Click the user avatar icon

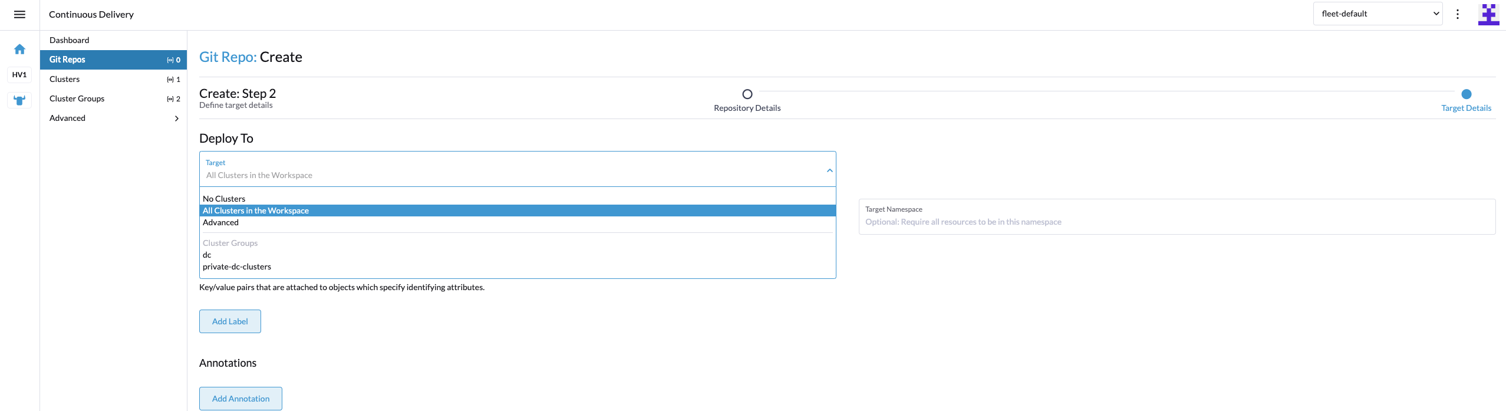1488,14
